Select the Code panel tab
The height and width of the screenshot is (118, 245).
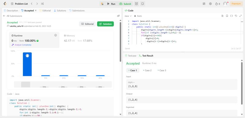tap(129, 10)
